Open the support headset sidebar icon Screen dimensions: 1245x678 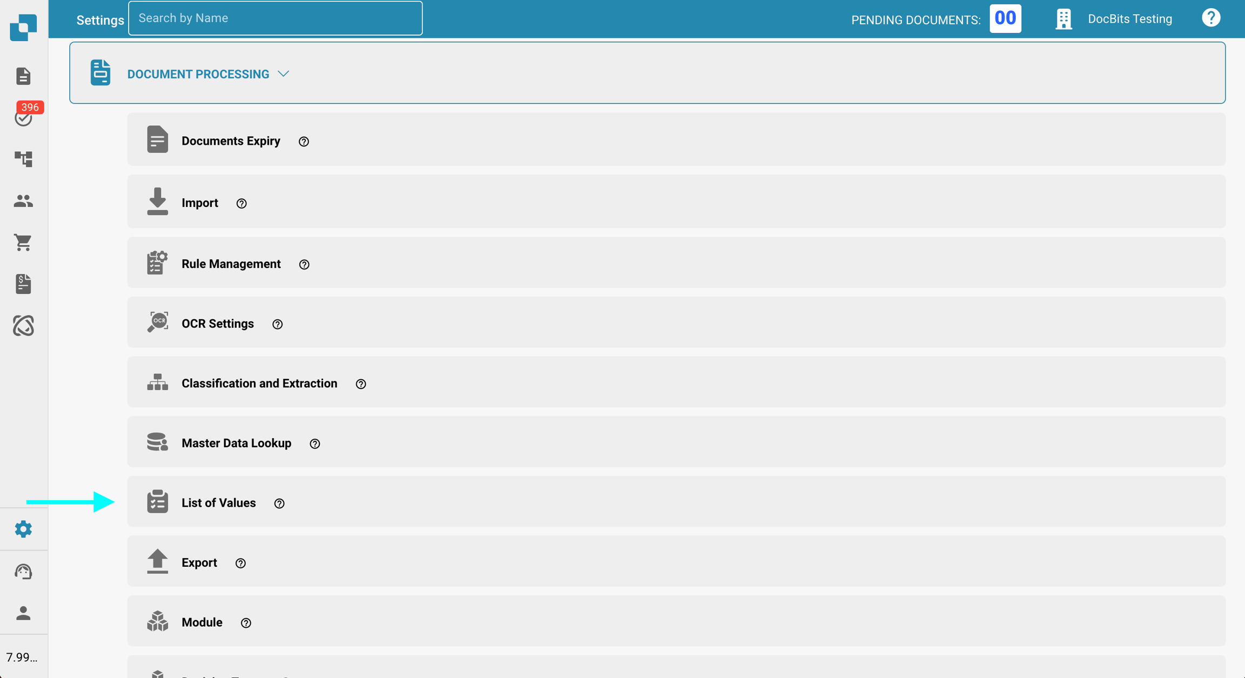23,572
